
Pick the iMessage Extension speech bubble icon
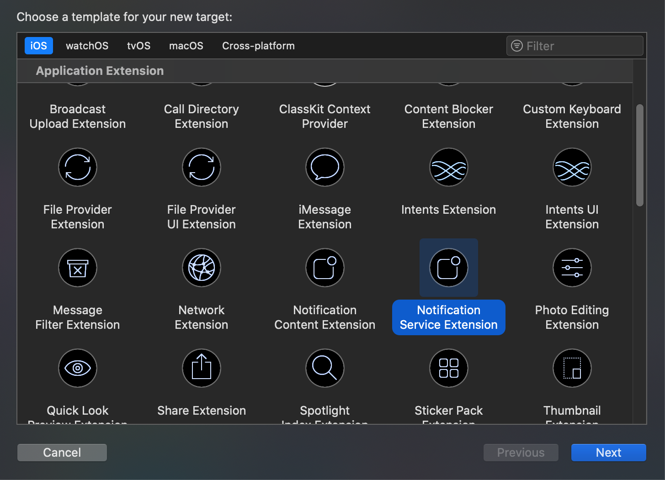point(325,167)
